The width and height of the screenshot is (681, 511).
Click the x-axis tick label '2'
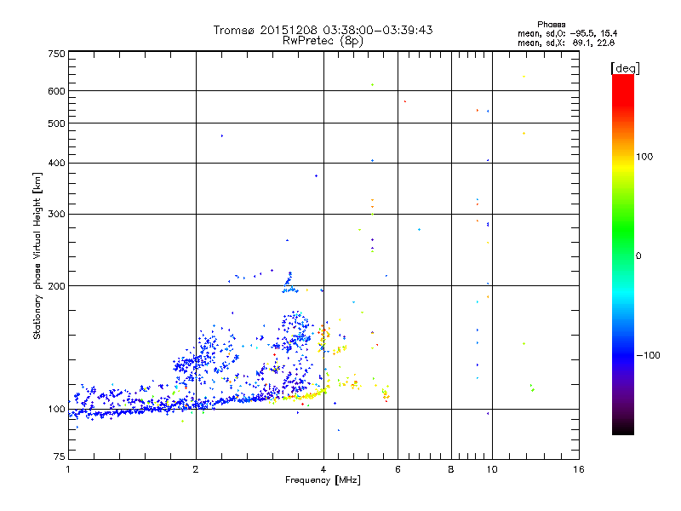pyautogui.click(x=196, y=469)
